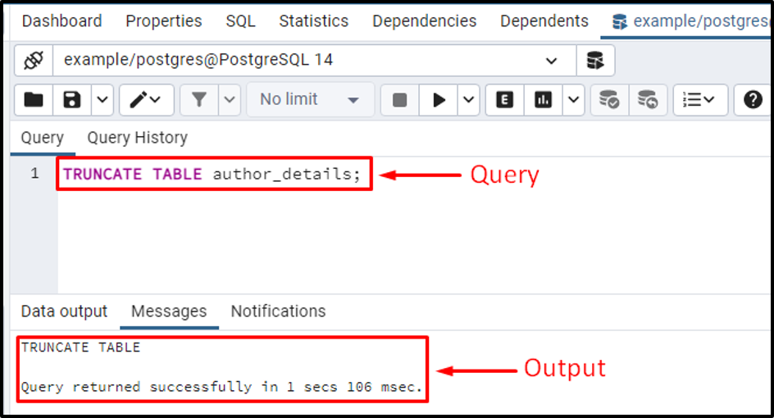The width and height of the screenshot is (774, 418).
Task: Expand the Execute options arrow
Action: tap(468, 100)
